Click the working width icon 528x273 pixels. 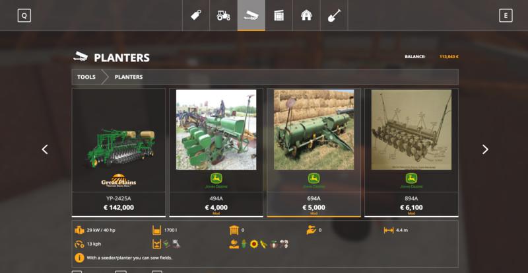(x=389, y=230)
